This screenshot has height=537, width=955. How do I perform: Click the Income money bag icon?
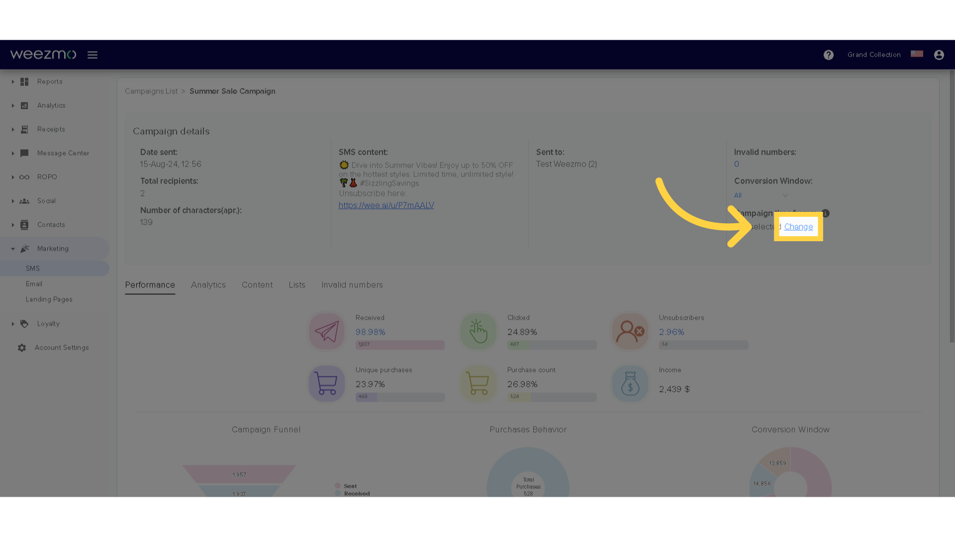coord(630,384)
